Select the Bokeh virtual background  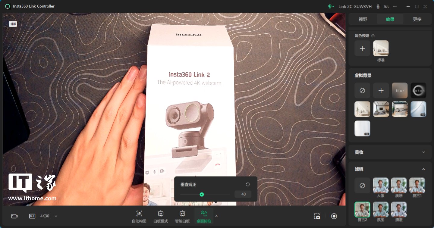click(418, 90)
